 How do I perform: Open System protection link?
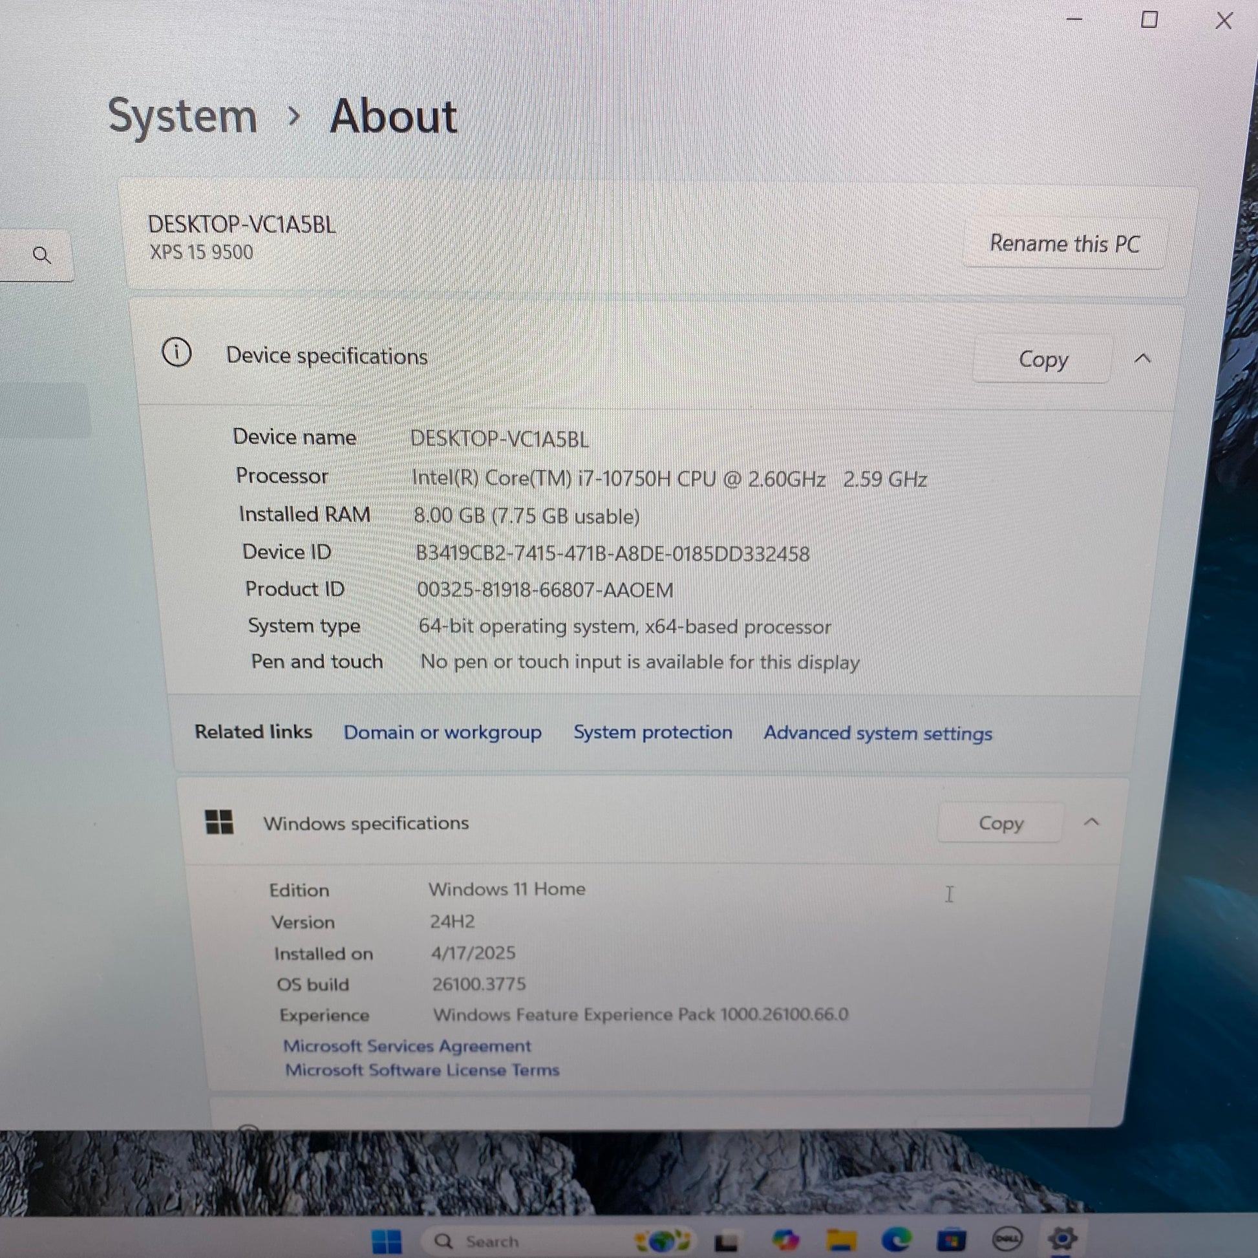click(652, 732)
